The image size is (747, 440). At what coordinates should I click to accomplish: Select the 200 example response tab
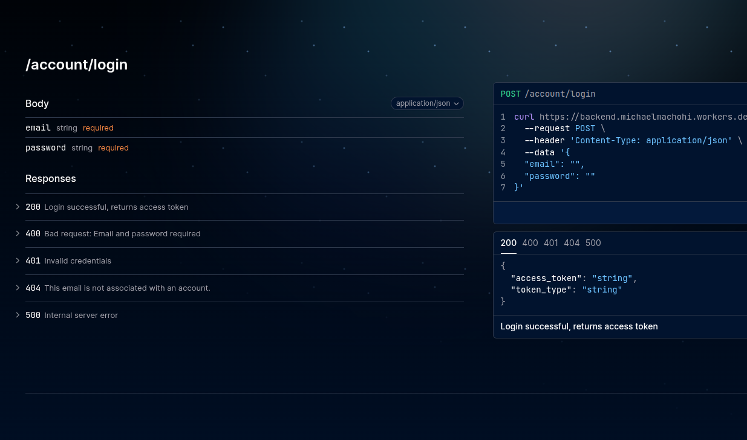point(508,243)
